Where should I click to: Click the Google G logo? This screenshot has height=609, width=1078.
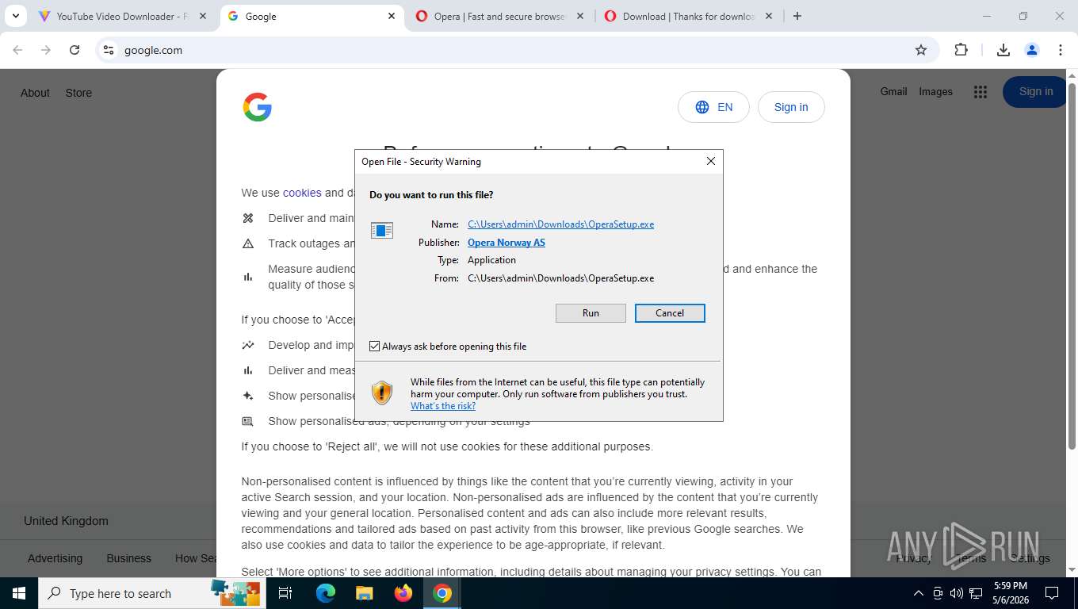[258, 107]
